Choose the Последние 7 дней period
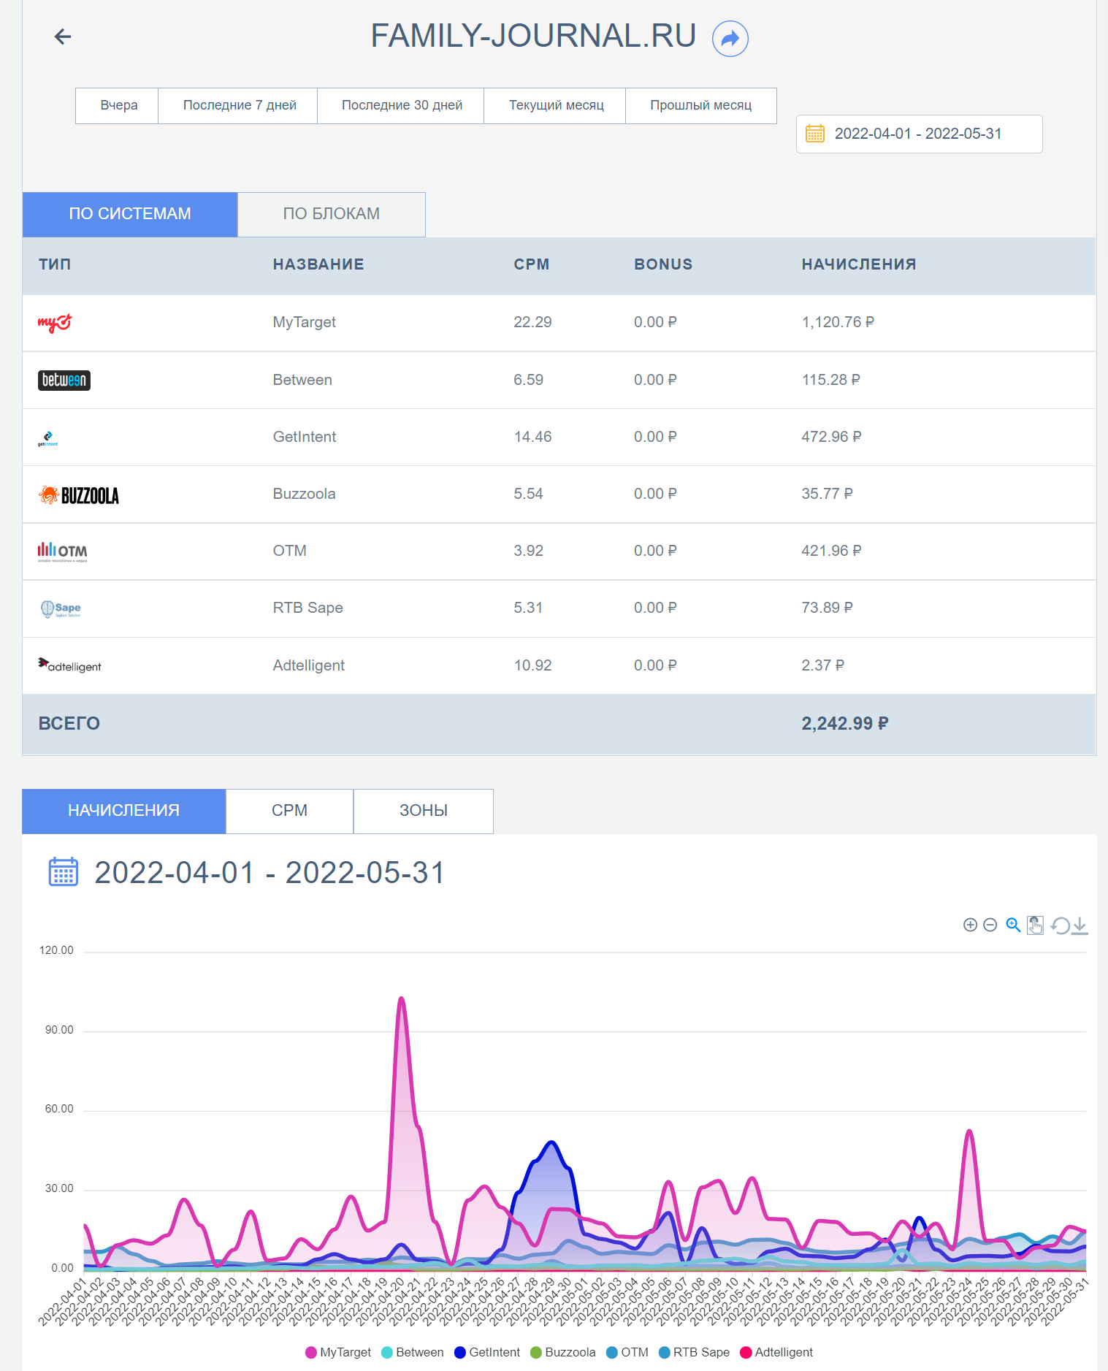Screen dimensions: 1108x1371 (x=239, y=105)
